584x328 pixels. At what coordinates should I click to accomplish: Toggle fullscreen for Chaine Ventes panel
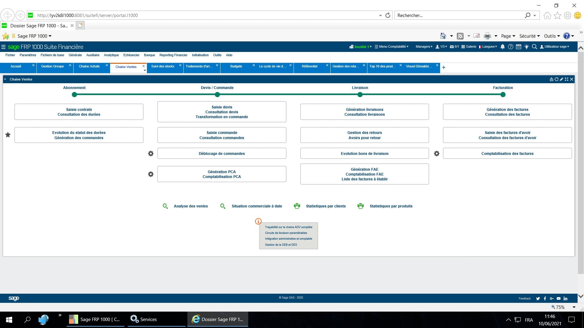click(x=566, y=79)
